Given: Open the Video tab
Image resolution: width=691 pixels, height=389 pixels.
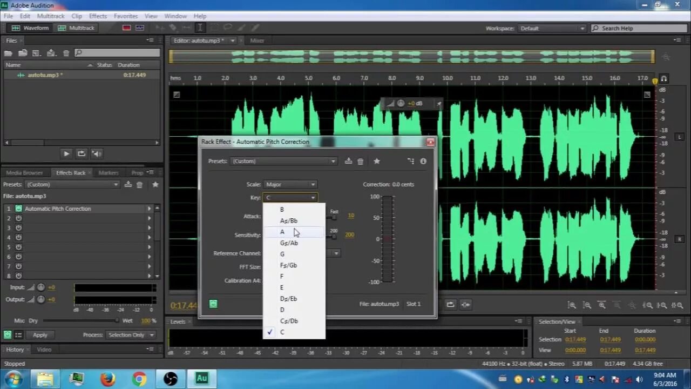Looking at the screenshot, I should tap(44, 350).
